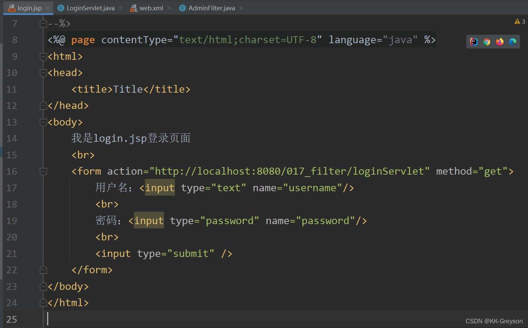Collapse the body tag fold on line 13
This screenshot has height=328, width=528.
coord(43,122)
